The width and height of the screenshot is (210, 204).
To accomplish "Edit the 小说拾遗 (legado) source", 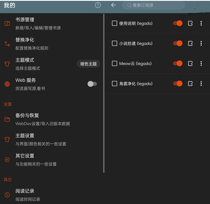I will click(x=190, y=43).
